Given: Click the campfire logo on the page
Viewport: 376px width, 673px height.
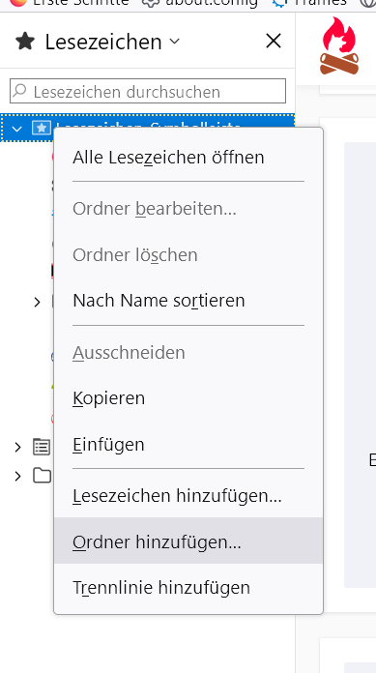Looking at the screenshot, I should (339, 45).
